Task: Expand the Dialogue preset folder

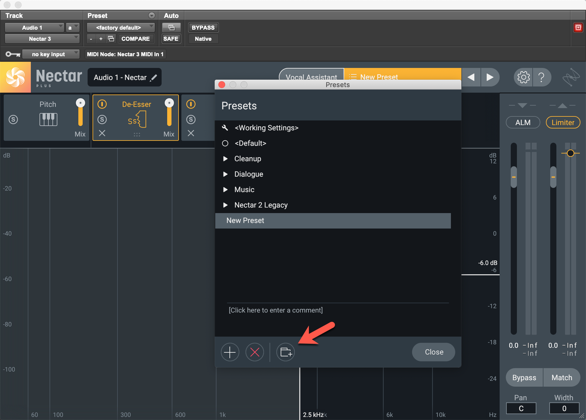Action: 225,174
